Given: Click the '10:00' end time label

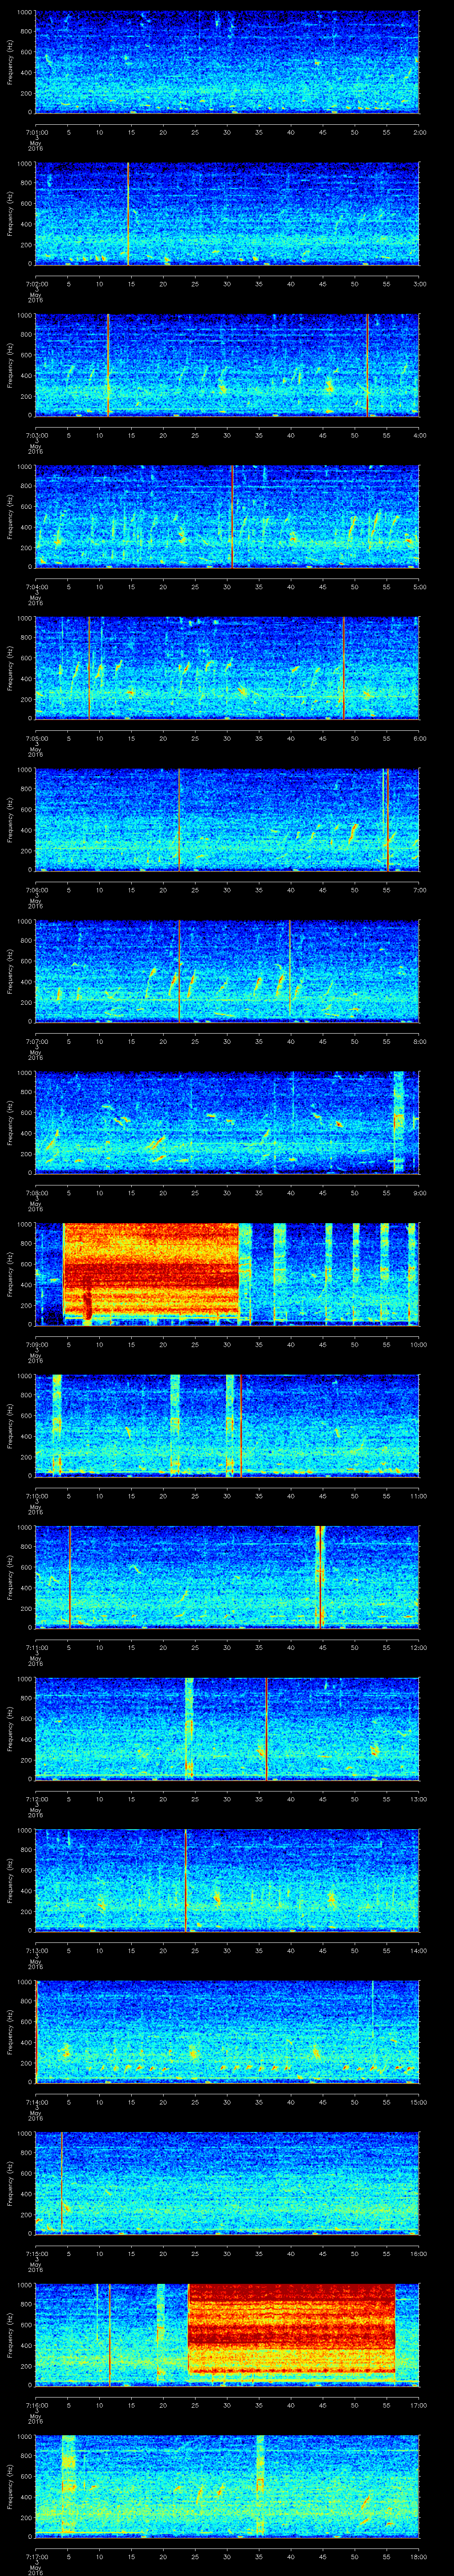Looking at the screenshot, I should click(418, 1344).
